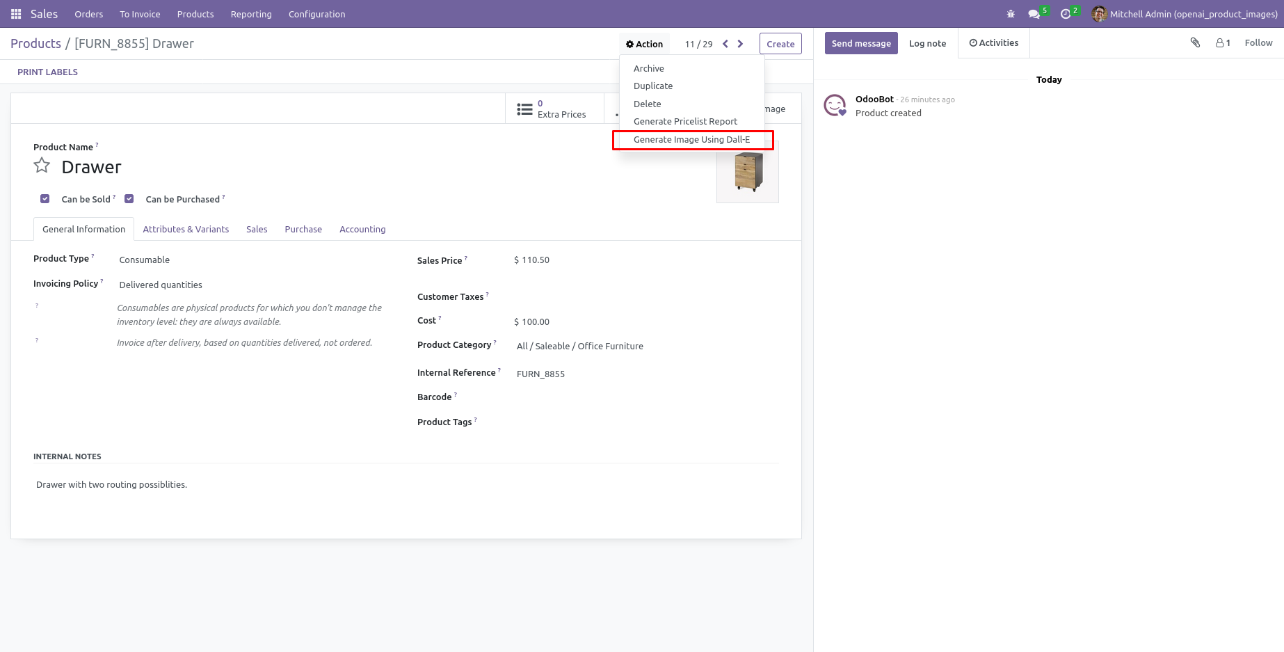Click the Follow button
Screen dimensions: 1284x652
pos(1258,43)
